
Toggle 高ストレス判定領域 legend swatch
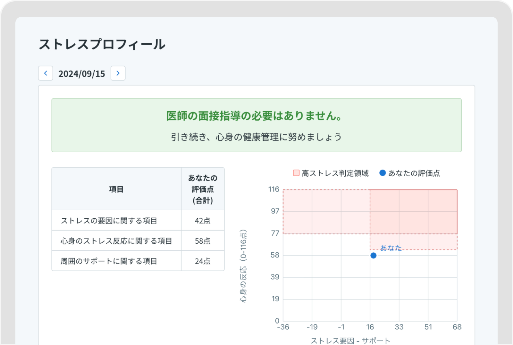click(296, 173)
